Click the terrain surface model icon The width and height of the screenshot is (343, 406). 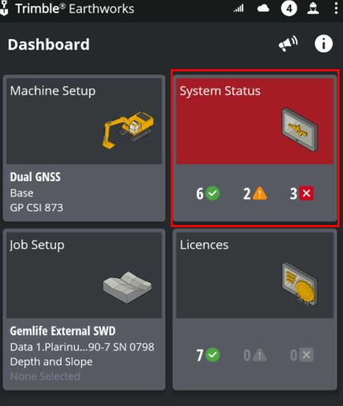click(127, 287)
